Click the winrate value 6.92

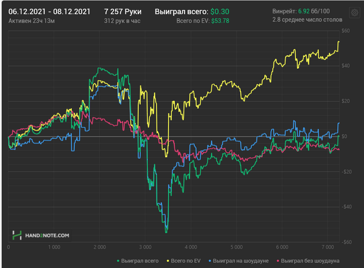point(304,11)
